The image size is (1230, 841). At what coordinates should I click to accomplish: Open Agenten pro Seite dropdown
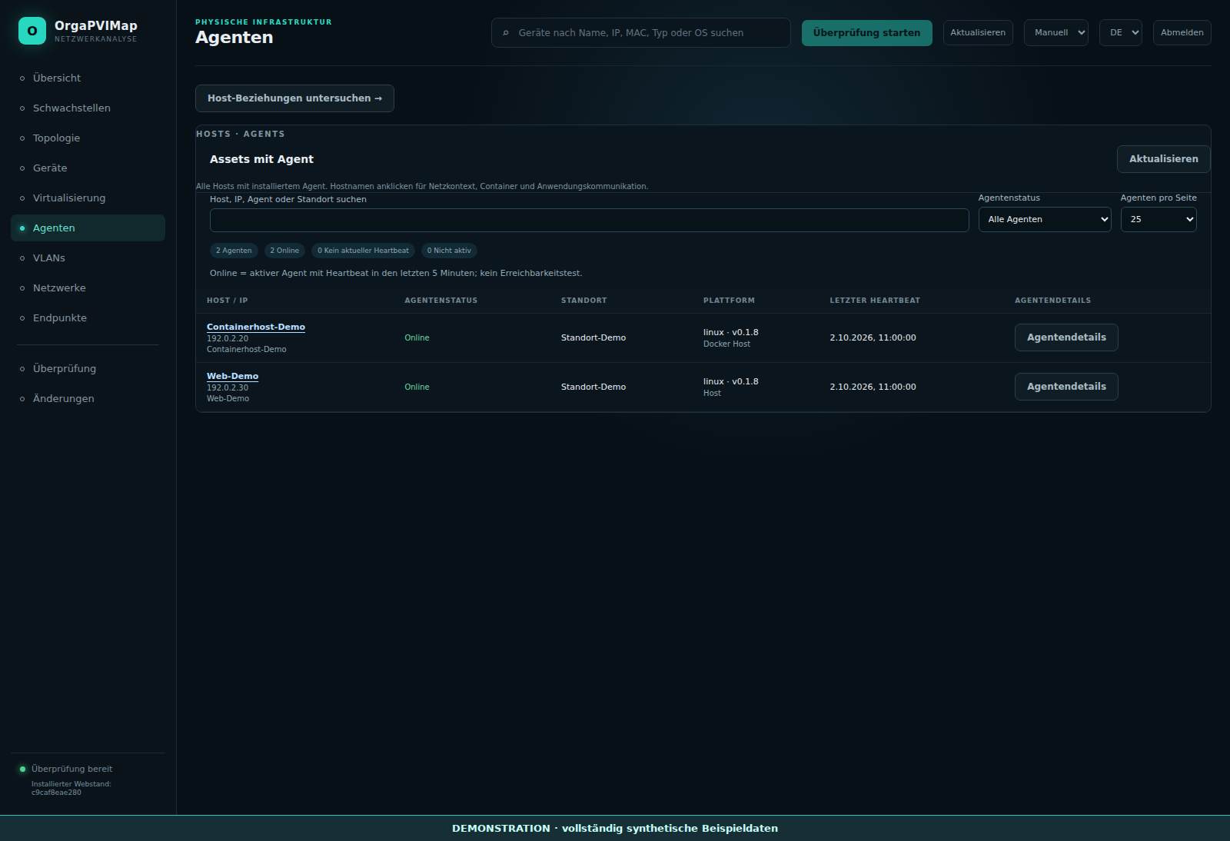point(1158,220)
